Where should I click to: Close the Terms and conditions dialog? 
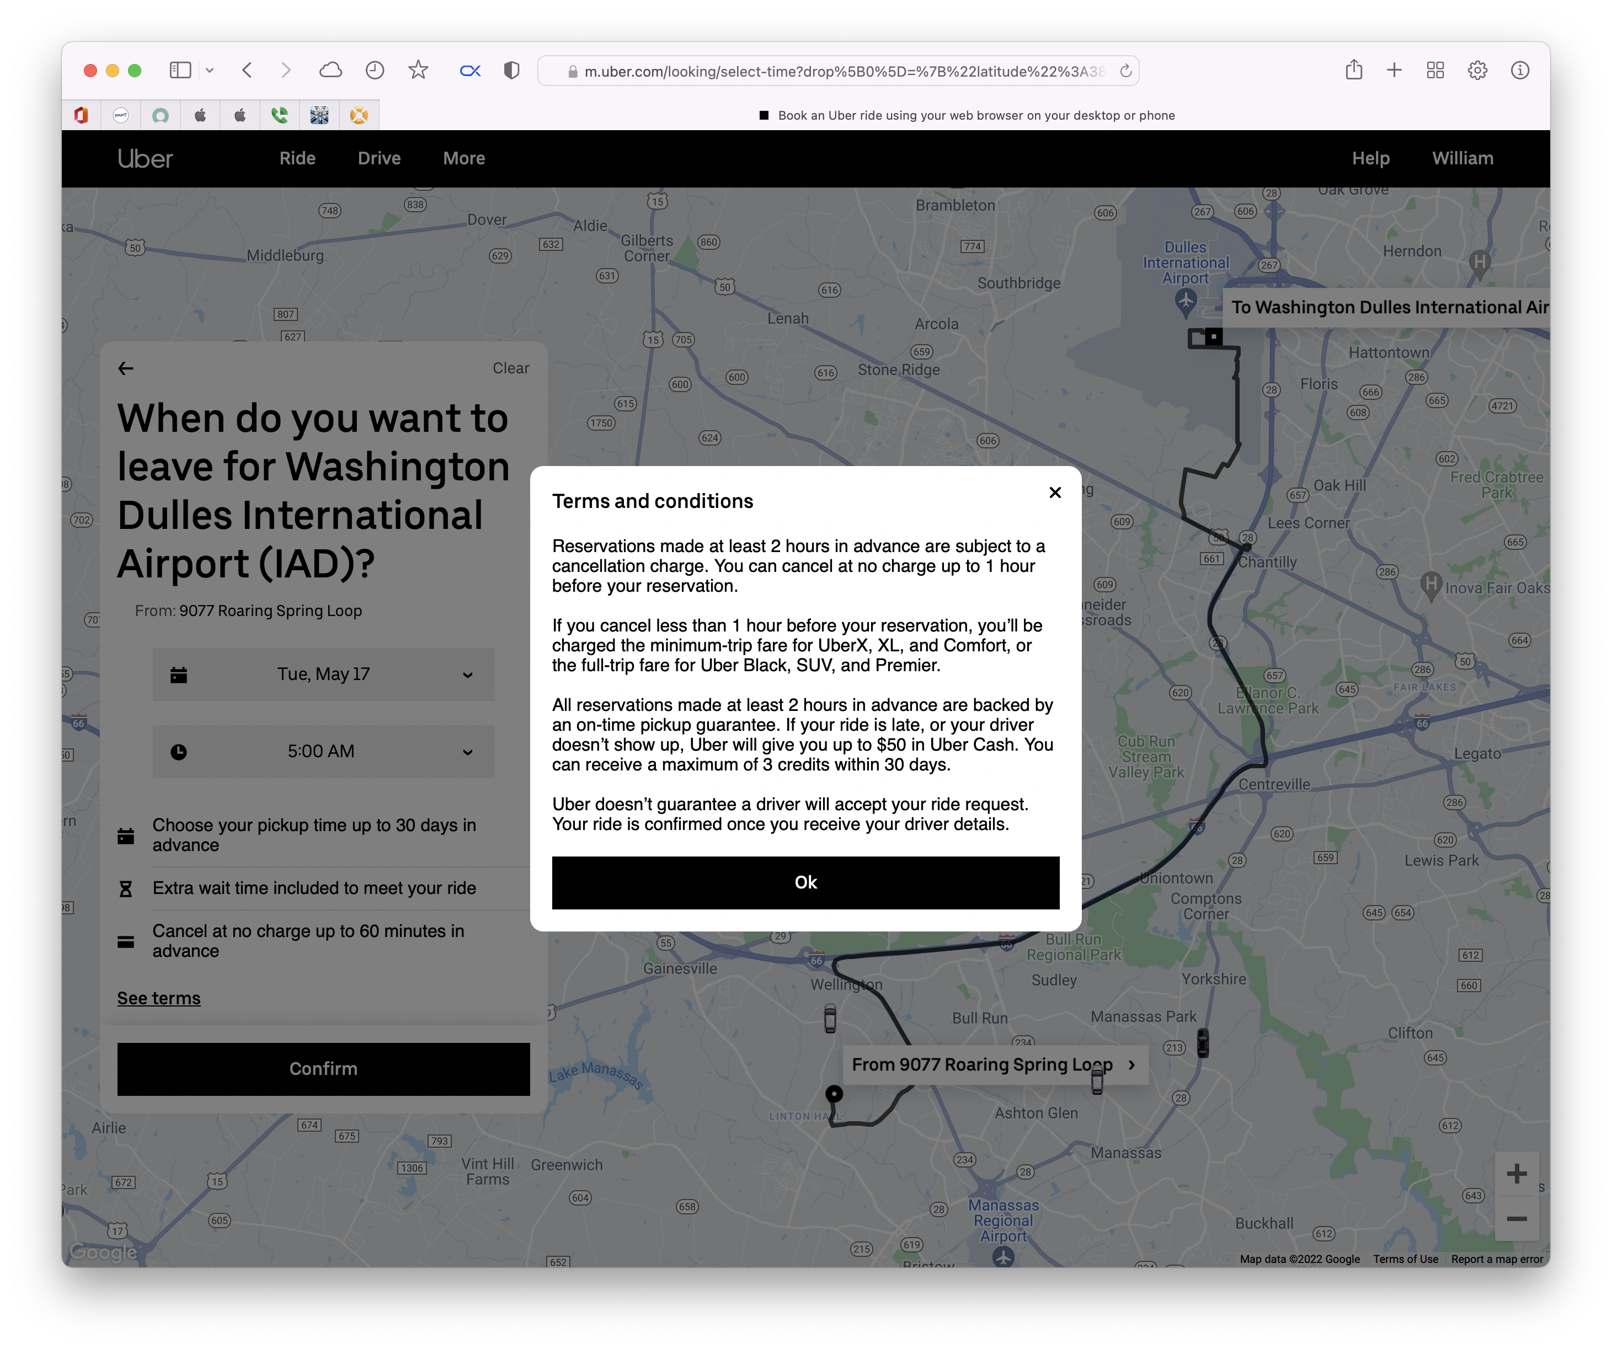[x=1055, y=493]
